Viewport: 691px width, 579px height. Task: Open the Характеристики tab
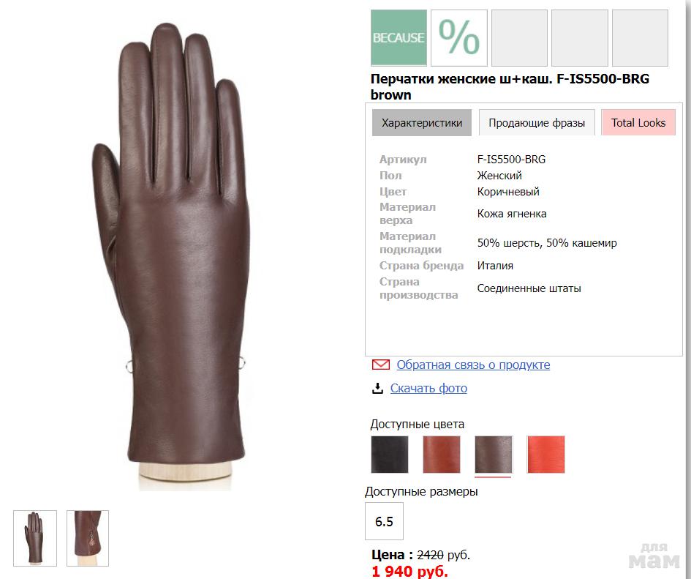422,123
